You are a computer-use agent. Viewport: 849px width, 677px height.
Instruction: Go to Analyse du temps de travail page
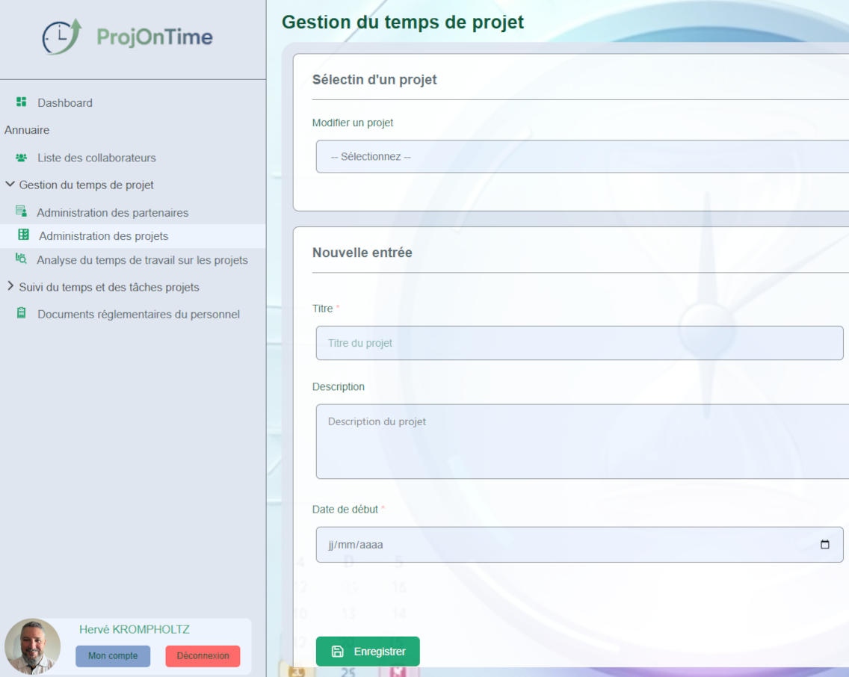pyautogui.click(x=142, y=260)
